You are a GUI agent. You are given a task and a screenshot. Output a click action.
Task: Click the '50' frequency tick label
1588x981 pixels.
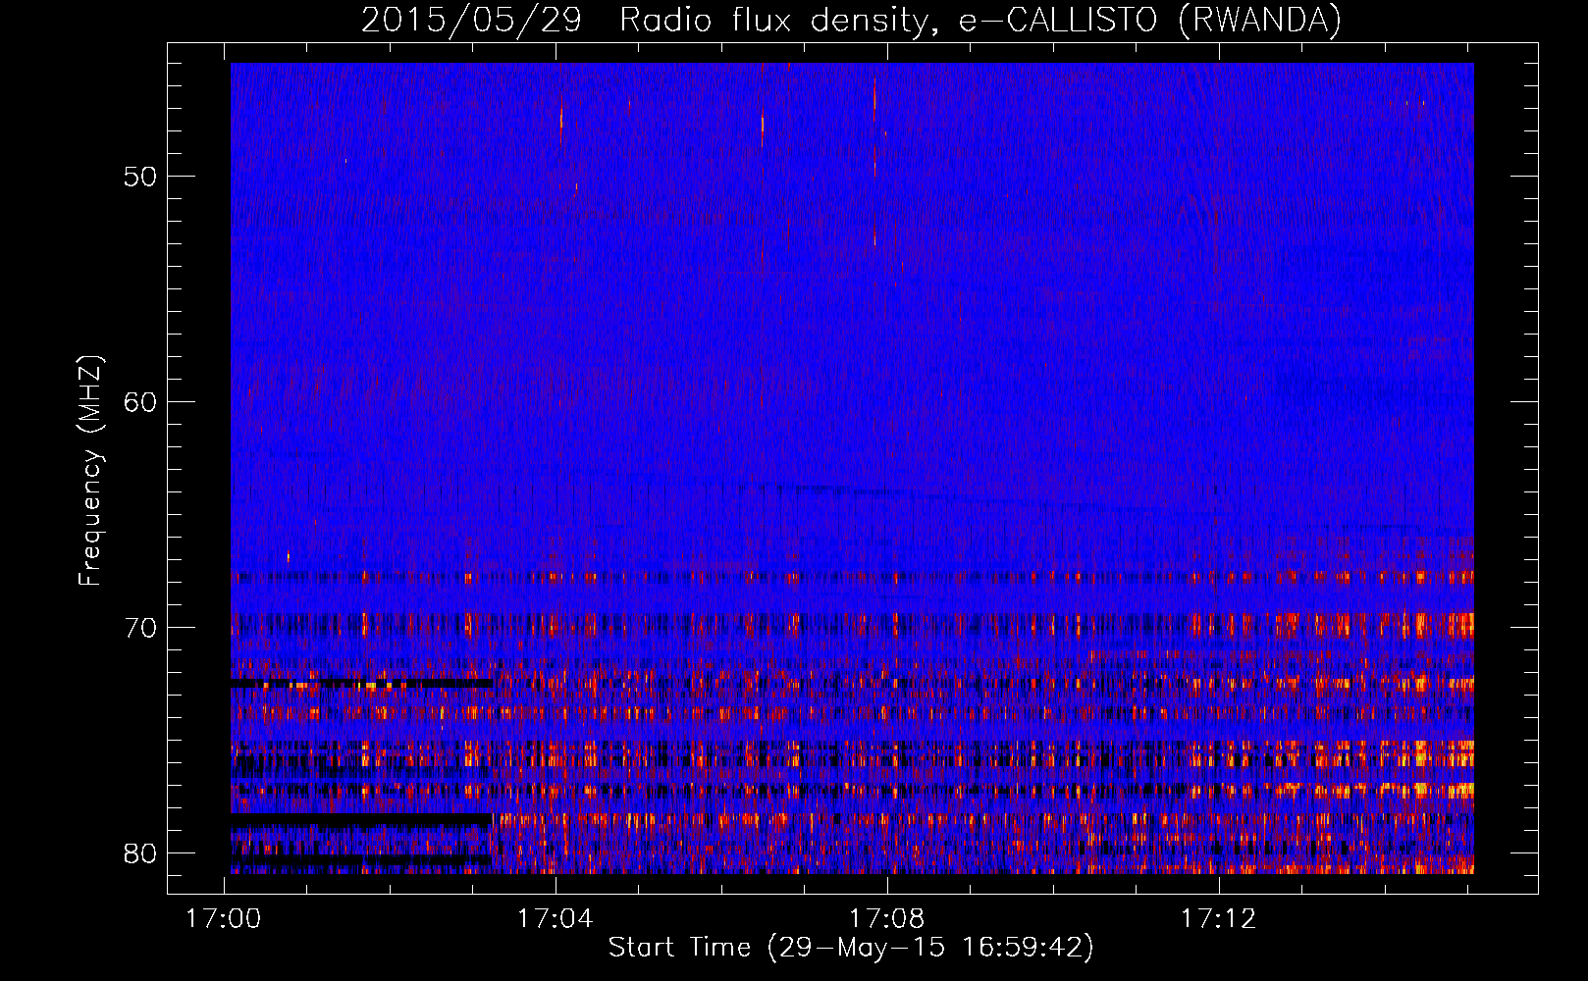pyautogui.click(x=140, y=177)
